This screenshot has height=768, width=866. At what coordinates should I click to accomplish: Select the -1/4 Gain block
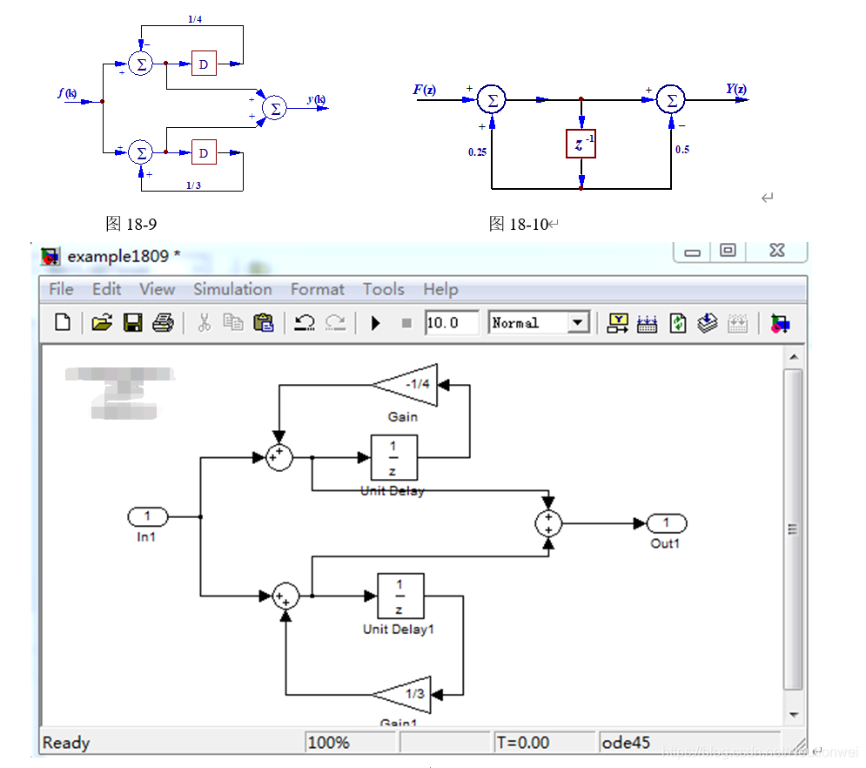412,385
